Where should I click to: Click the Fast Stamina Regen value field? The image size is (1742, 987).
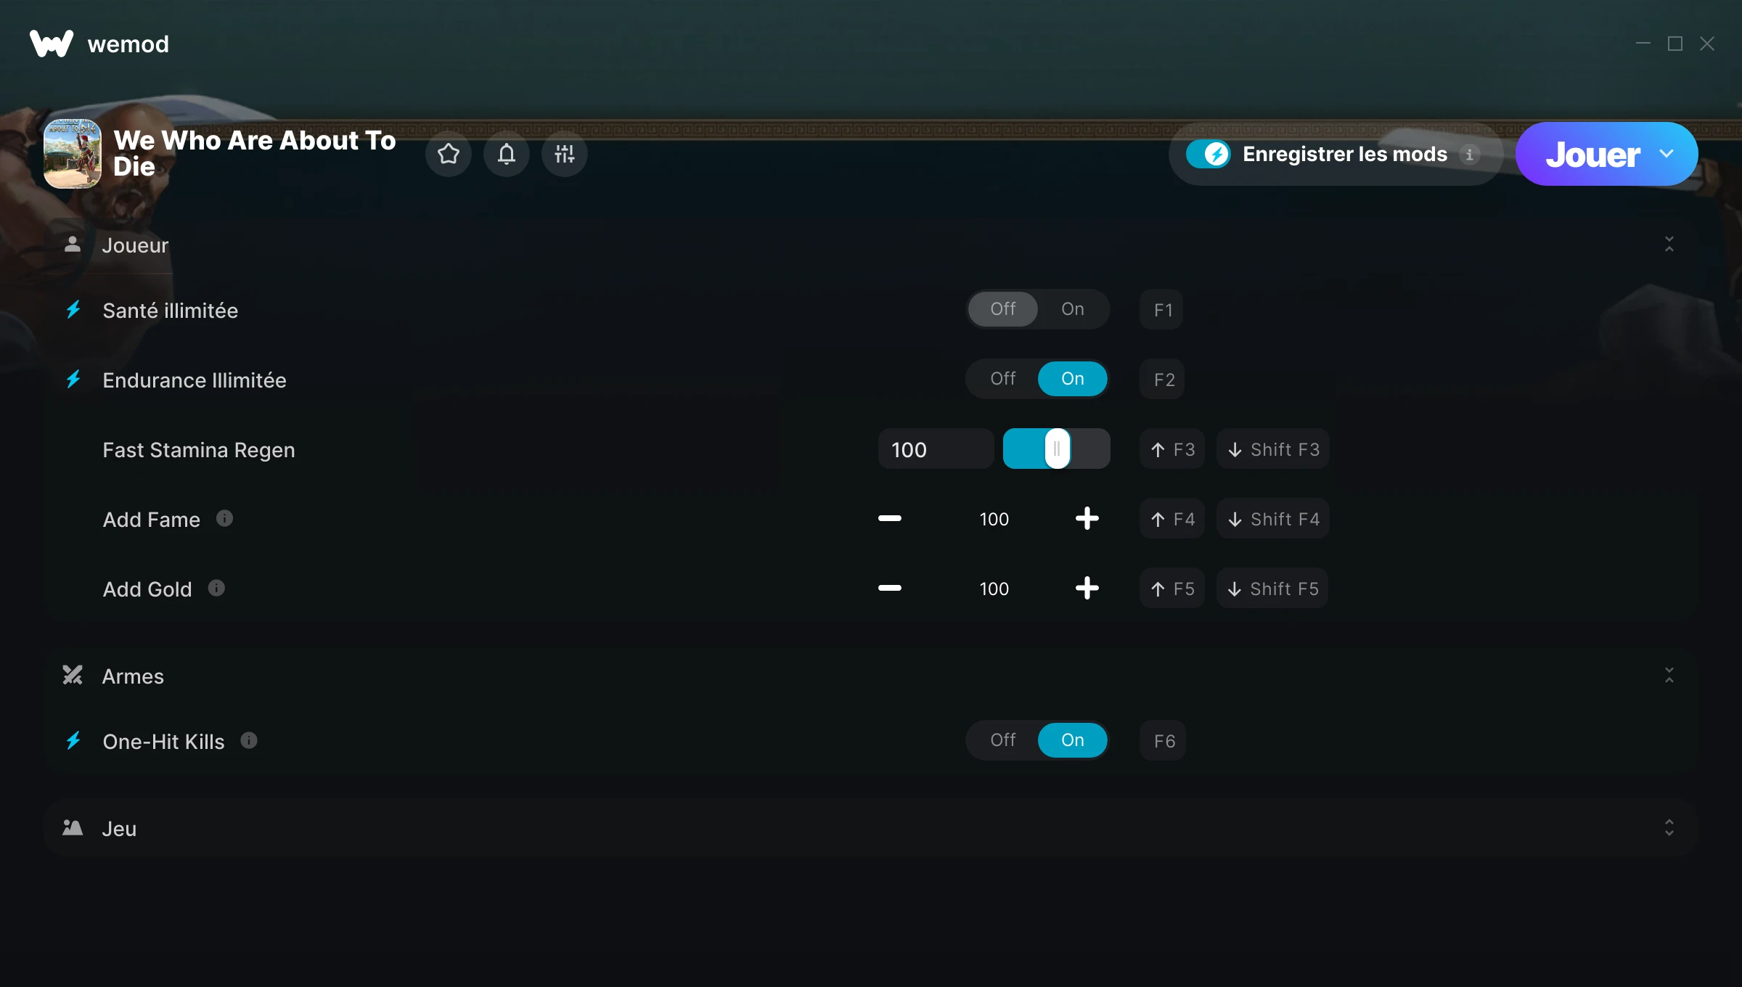pyautogui.click(x=935, y=449)
